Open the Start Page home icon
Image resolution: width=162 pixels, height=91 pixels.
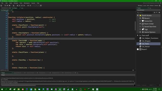(1, 6)
